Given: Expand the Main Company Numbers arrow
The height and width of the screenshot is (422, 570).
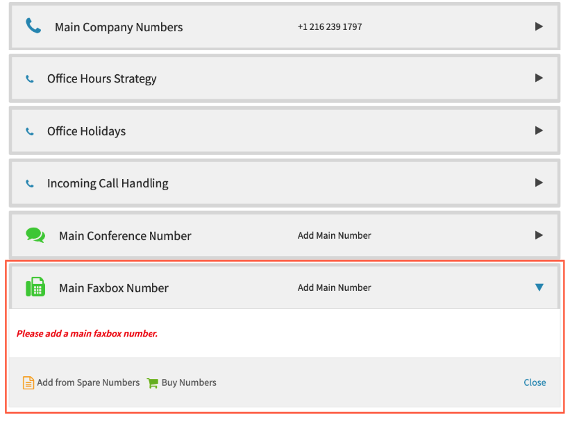Looking at the screenshot, I should (x=539, y=26).
